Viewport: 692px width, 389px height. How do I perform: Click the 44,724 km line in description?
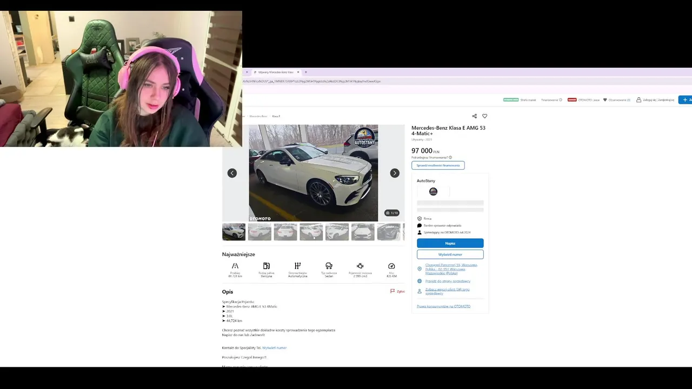232,321
